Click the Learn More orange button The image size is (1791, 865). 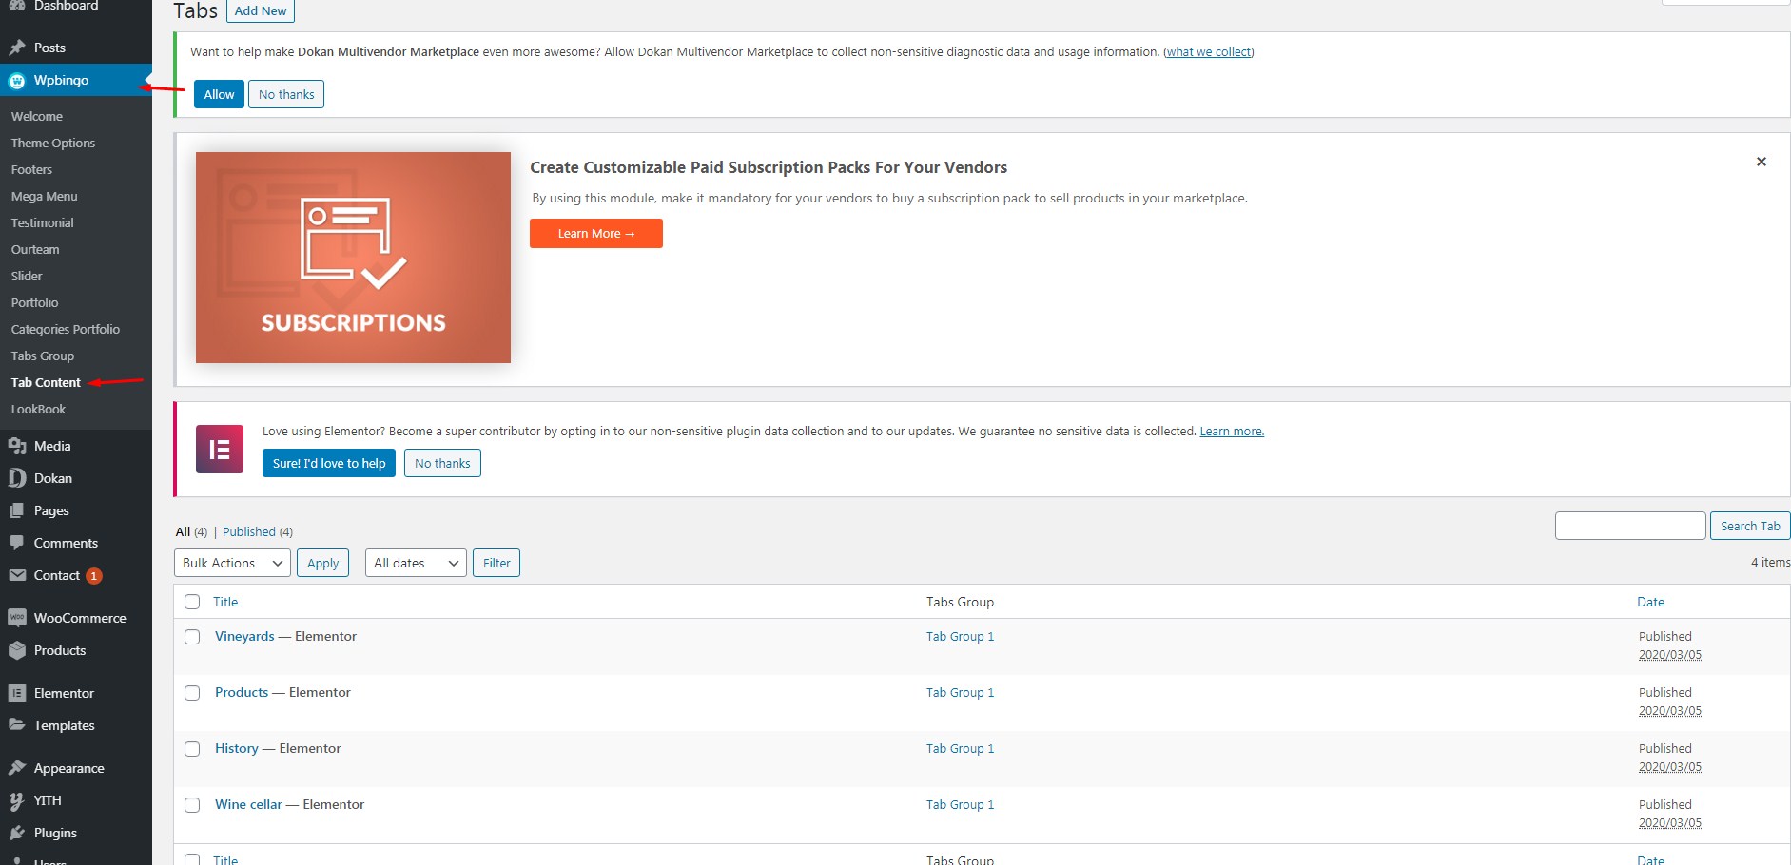click(x=596, y=234)
